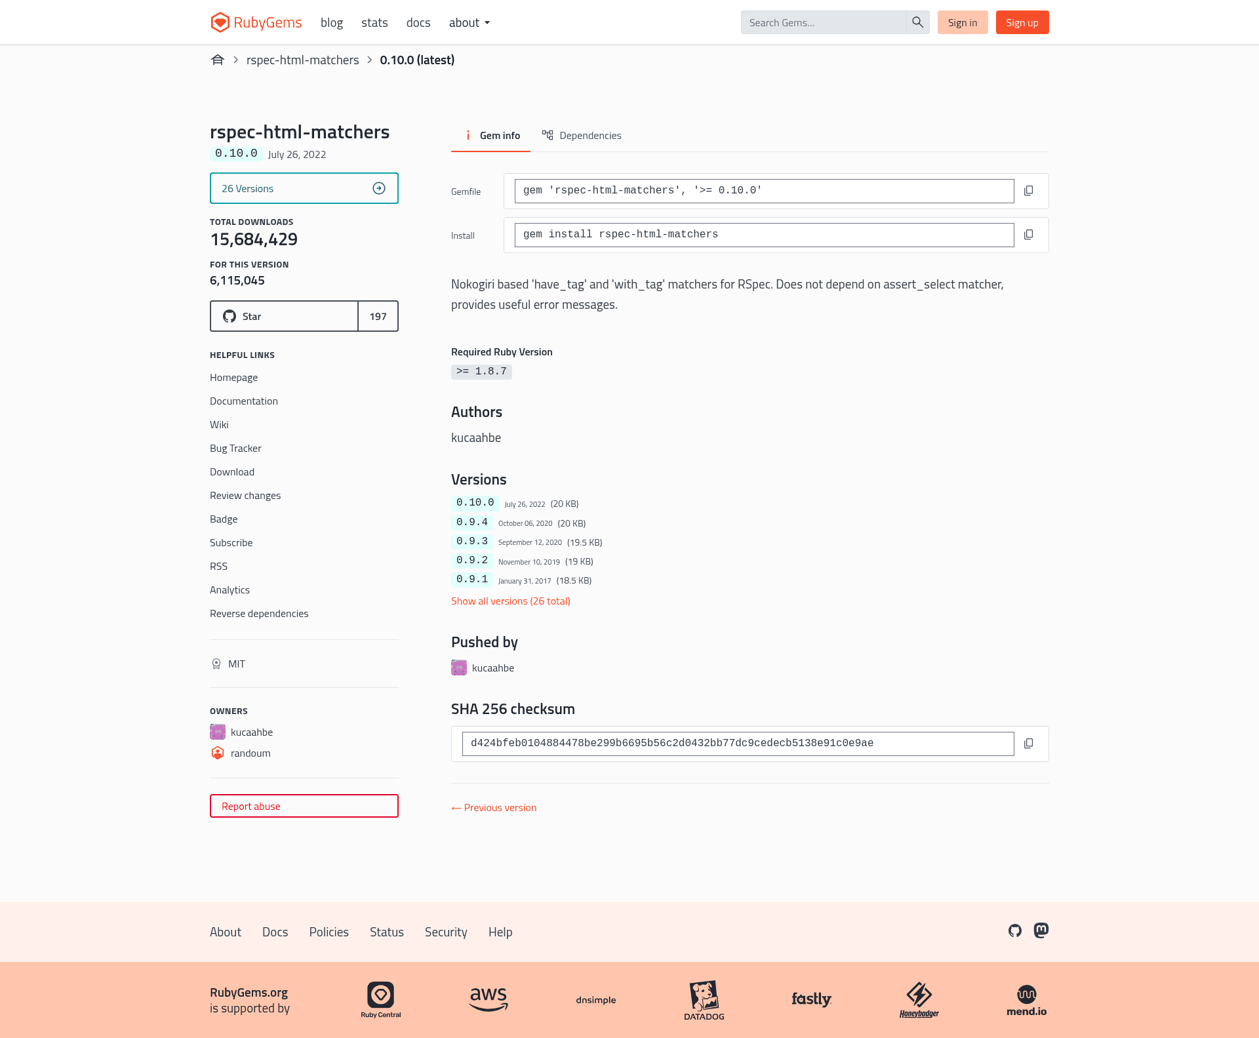The height and width of the screenshot is (1038, 1259).
Task: Open Reverse dependencies link
Action: pos(259,613)
